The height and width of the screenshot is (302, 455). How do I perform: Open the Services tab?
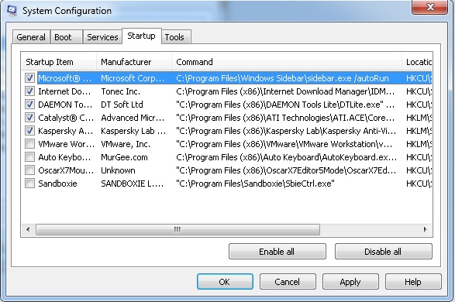point(102,37)
